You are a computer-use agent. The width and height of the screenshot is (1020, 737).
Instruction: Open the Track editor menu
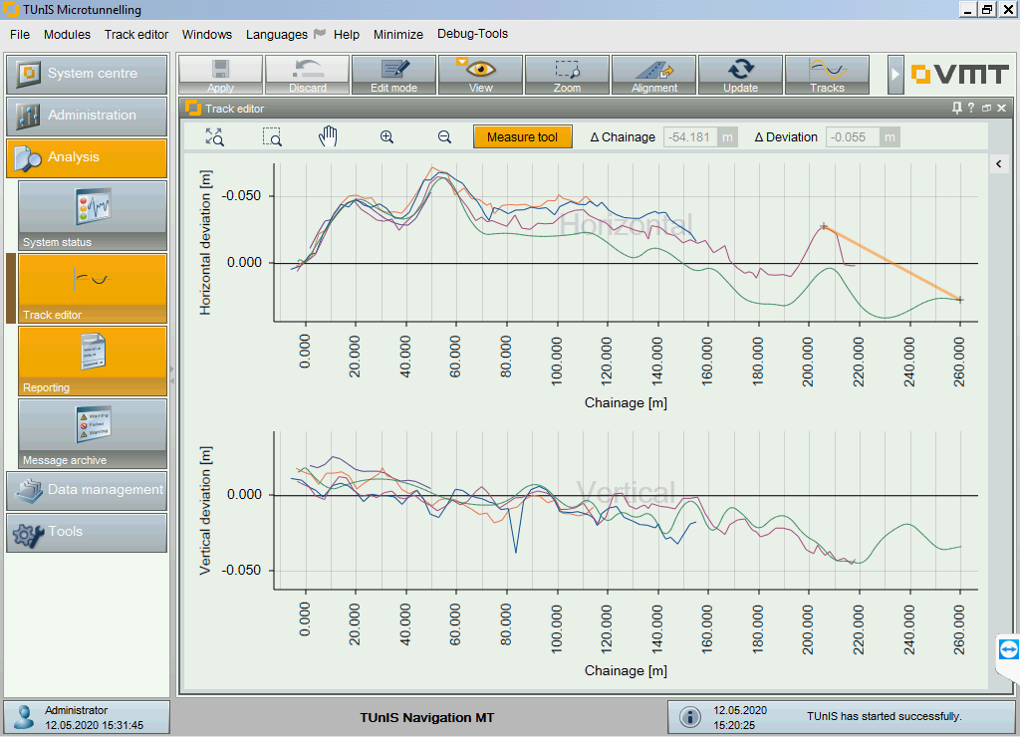[135, 35]
